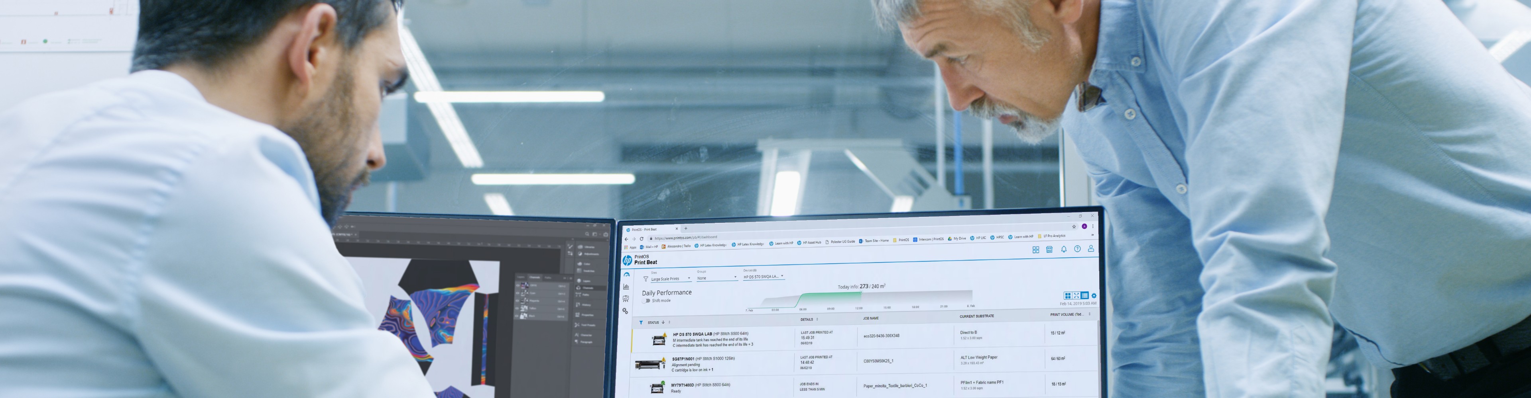
Task: Toggle the Shift mode switch
Action: tap(646, 301)
